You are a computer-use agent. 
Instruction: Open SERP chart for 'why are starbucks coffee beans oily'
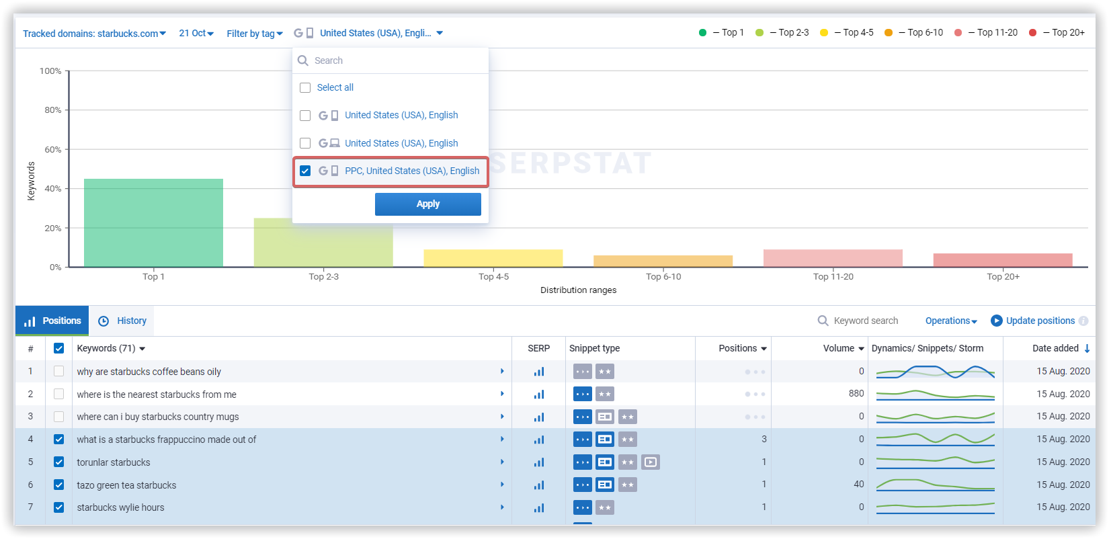coord(539,372)
